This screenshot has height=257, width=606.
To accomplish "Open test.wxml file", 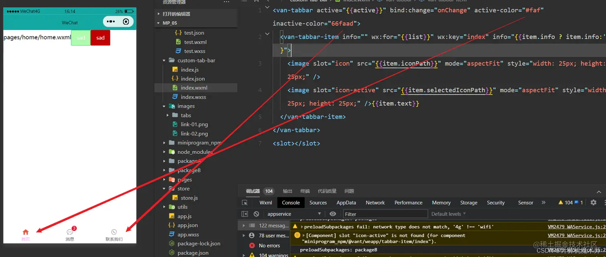I will pyautogui.click(x=195, y=42).
